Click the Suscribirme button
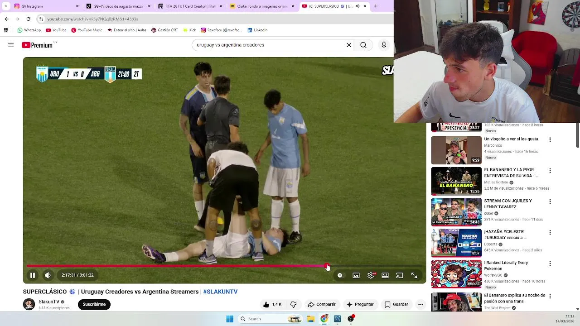The height and width of the screenshot is (326, 580). click(94, 304)
